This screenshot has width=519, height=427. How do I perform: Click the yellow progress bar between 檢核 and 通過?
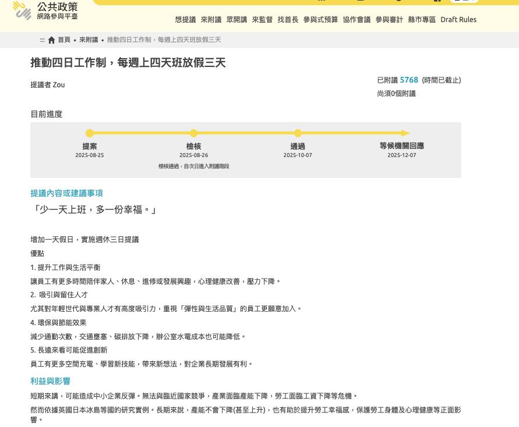coord(245,133)
